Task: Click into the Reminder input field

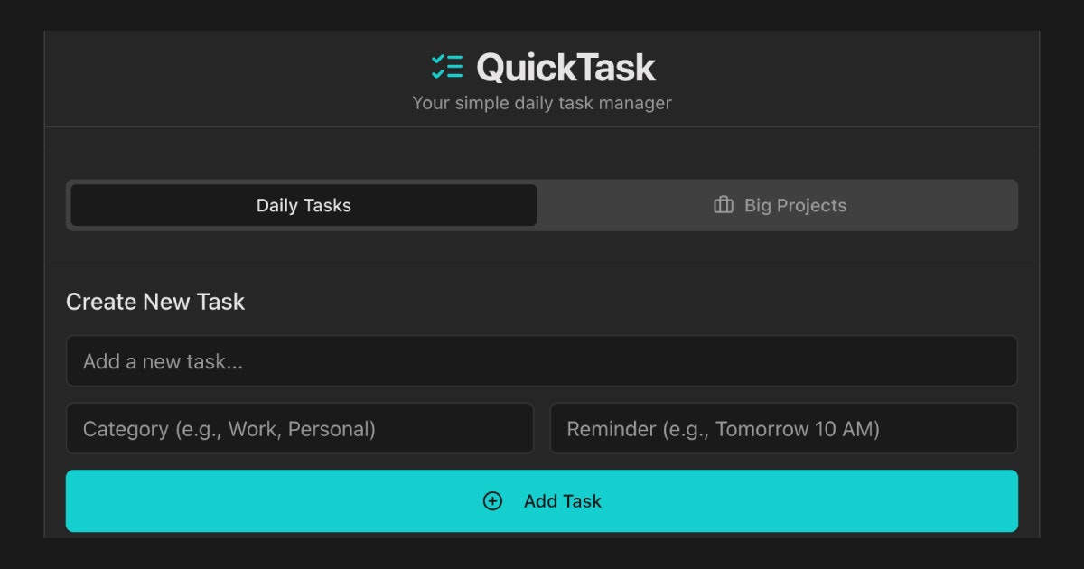Action: coord(784,428)
